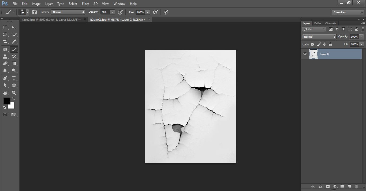Open the layer blend mode Normal dropdown

[x=319, y=37]
